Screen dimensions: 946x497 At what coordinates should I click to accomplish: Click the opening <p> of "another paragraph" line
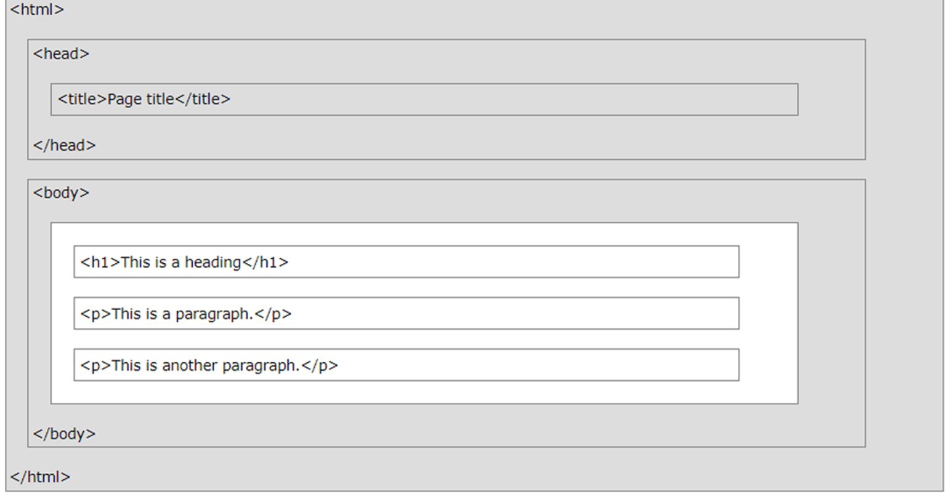click(x=95, y=366)
